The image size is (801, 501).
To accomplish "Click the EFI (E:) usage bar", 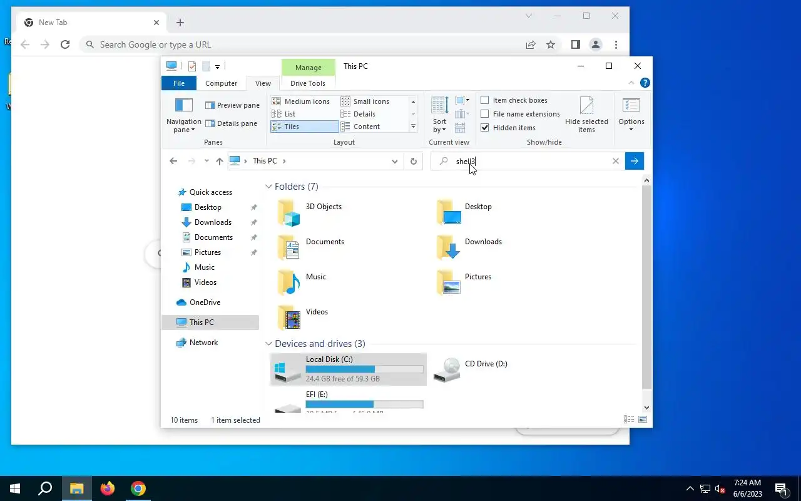I will pos(364,404).
